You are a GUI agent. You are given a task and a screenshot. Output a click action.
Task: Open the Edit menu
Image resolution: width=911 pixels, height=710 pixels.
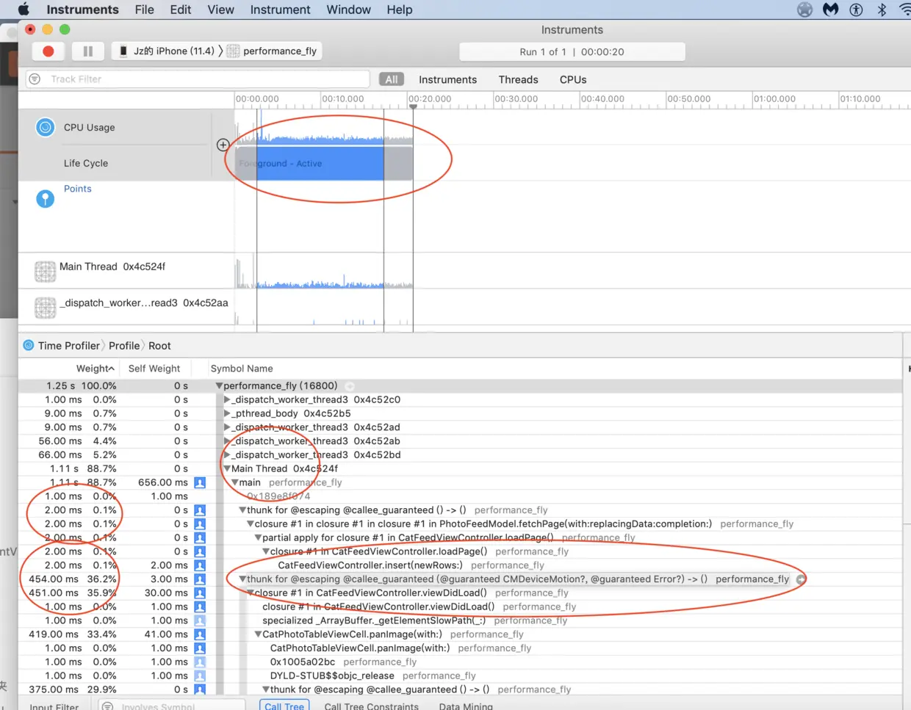click(181, 10)
